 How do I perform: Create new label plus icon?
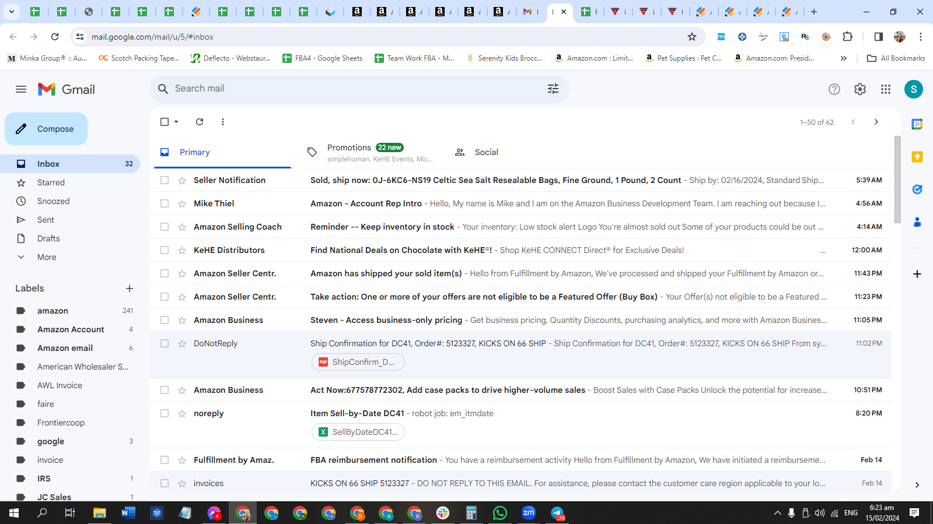130,289
